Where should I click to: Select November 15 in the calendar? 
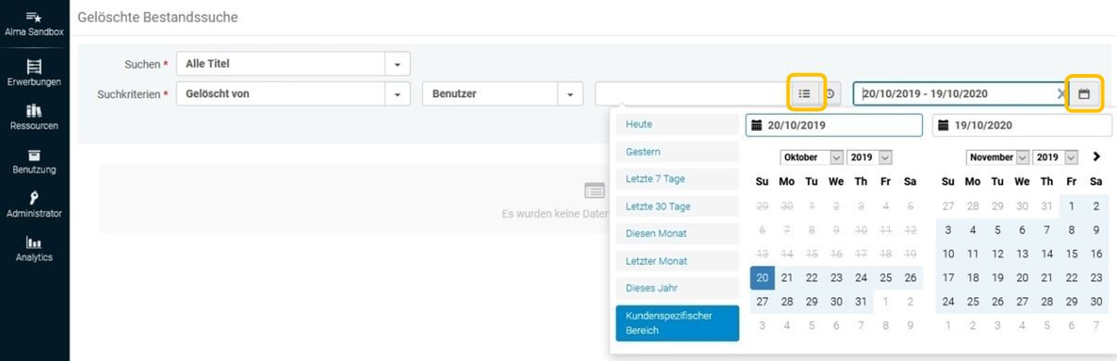pos(1072,254)
